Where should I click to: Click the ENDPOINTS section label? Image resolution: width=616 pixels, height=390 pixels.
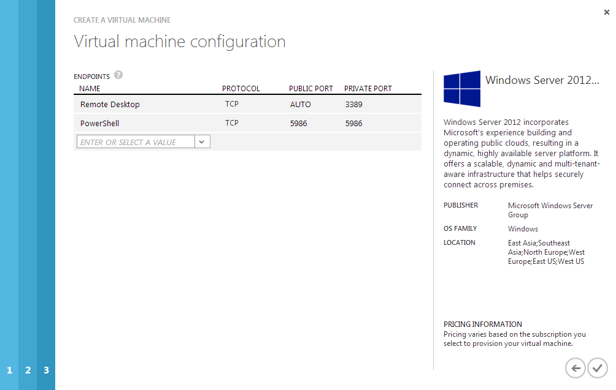pos(91,77)
